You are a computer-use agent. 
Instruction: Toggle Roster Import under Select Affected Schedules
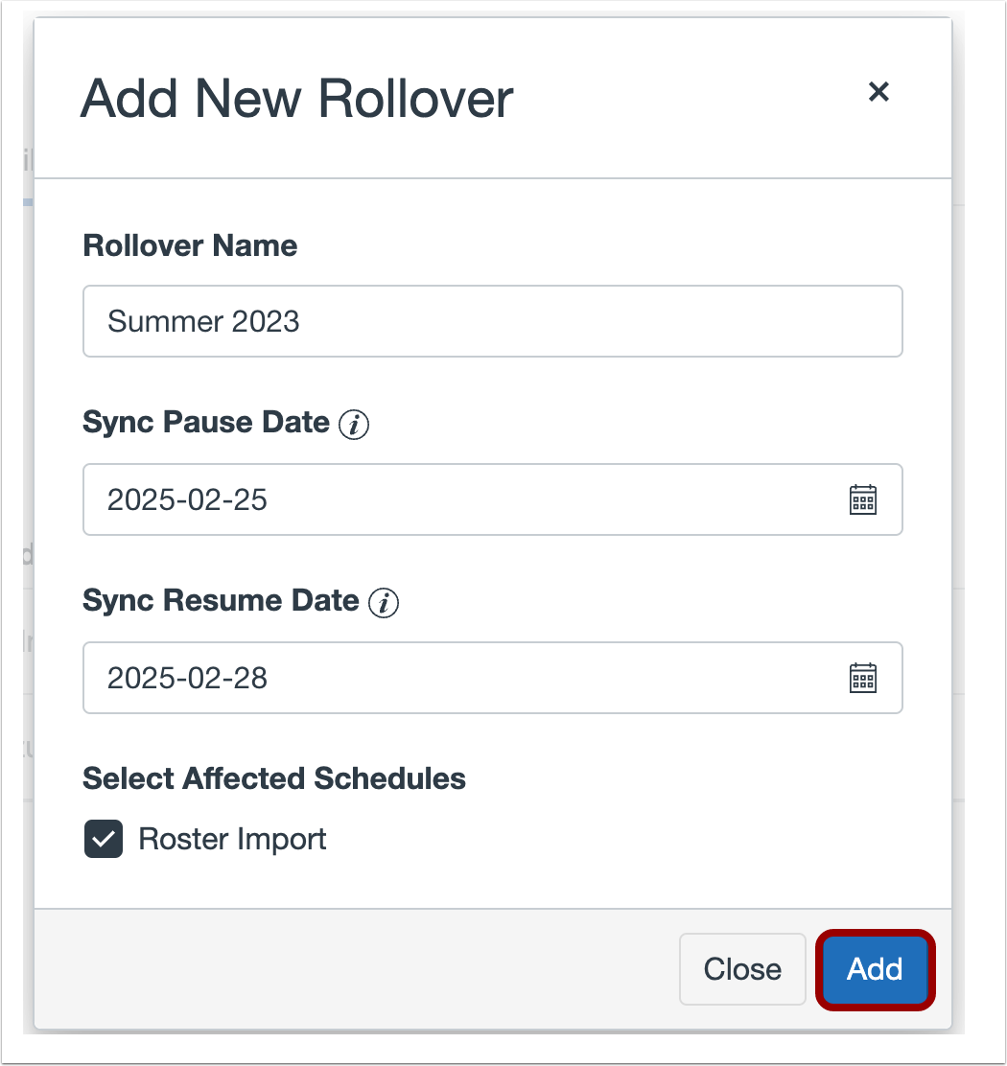pos(103,839)
